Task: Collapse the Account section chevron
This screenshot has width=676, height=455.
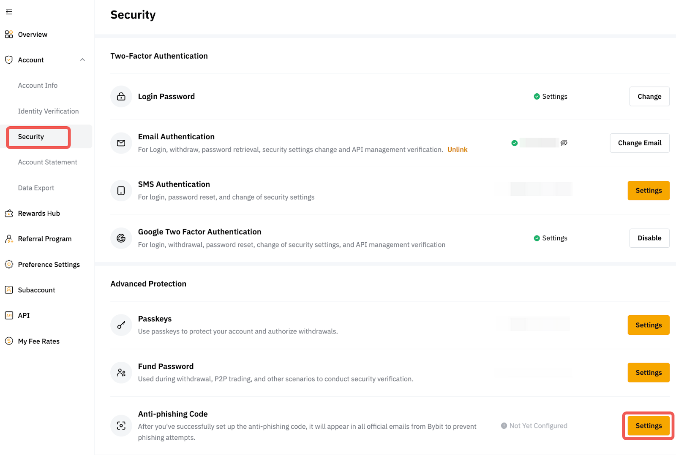Action: (82, 60)
